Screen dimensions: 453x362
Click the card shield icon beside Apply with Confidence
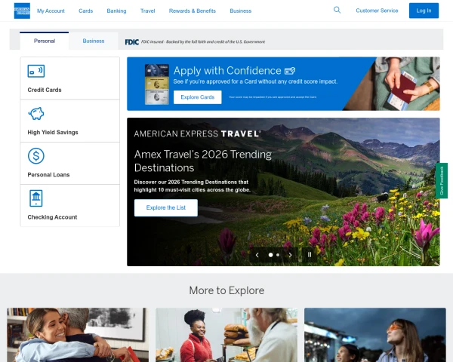click(290, 71)
